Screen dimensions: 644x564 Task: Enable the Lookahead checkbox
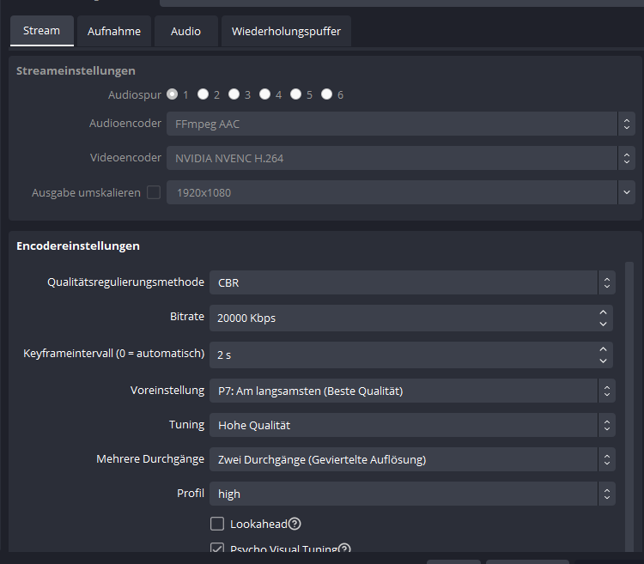coord(217,525)
